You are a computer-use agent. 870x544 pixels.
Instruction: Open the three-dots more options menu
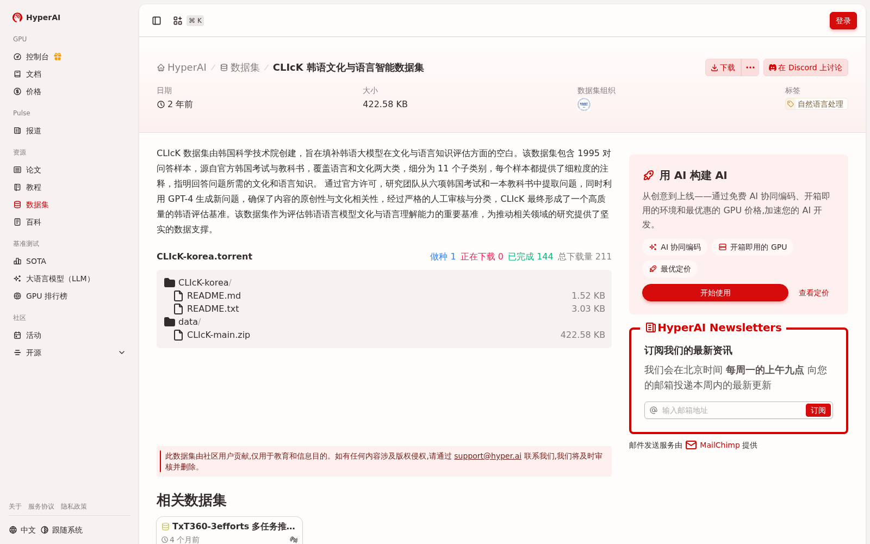(750, 67)
